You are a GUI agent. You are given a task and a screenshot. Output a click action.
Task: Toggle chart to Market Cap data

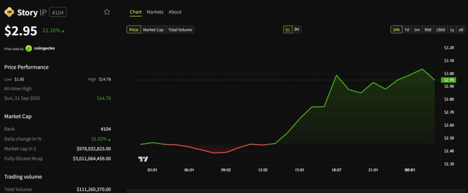pyautogui.click(x=153, y=30)
